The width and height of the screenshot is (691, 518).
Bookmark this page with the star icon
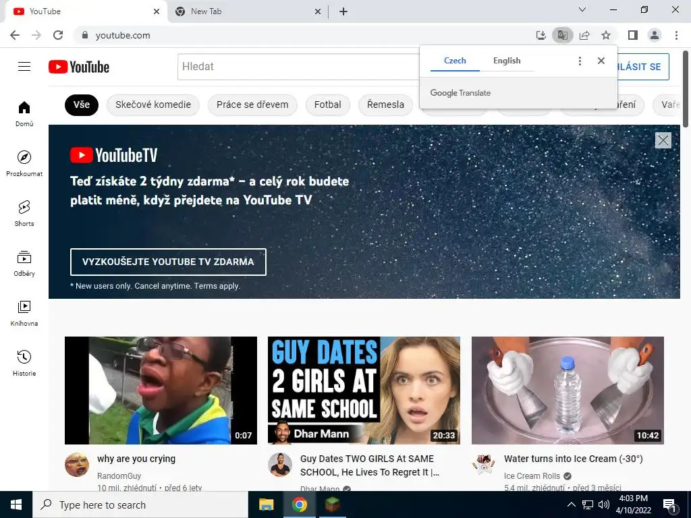(x=606, y=35)
